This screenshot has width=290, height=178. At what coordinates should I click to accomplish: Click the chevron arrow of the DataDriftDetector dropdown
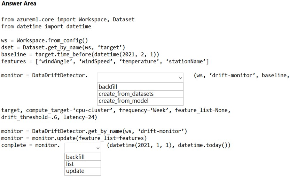pos(180,78)
